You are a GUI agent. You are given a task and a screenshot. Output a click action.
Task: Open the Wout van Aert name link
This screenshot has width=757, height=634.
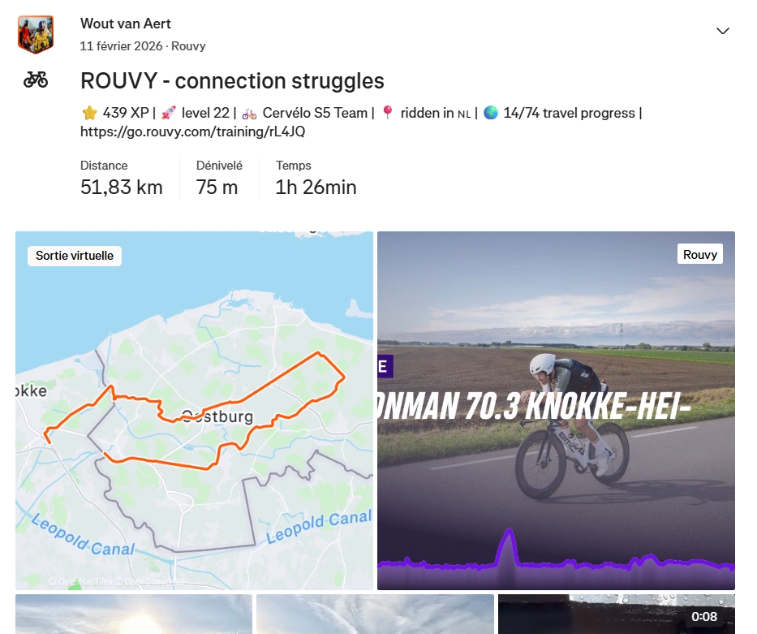(x=126, y=24)
